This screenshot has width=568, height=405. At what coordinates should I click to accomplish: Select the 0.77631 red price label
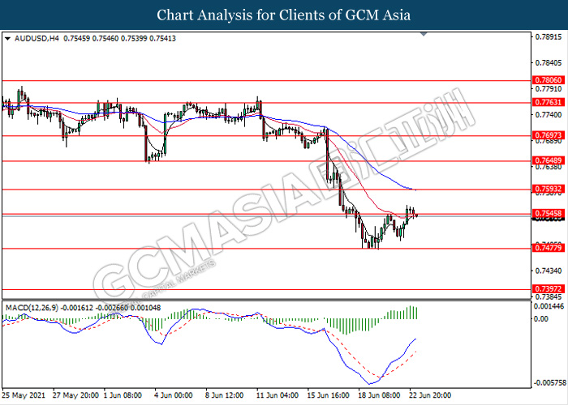(549, 102)
